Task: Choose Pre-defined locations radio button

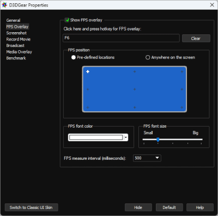Action: coord(74,57)
